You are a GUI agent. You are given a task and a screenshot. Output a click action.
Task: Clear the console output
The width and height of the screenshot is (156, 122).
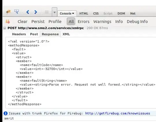click(23, 22)
